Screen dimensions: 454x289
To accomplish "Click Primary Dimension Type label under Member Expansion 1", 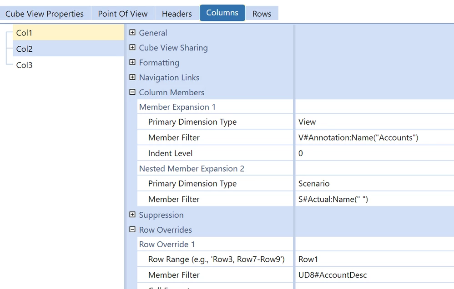I will [x=192, y=122].
